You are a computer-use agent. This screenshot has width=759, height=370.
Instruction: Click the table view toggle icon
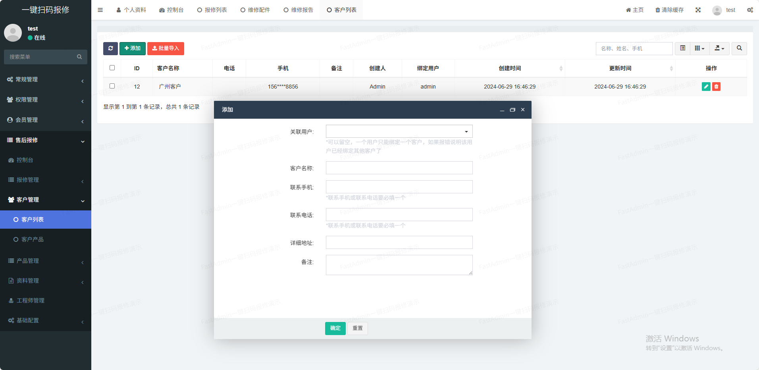tap(682, 48)
